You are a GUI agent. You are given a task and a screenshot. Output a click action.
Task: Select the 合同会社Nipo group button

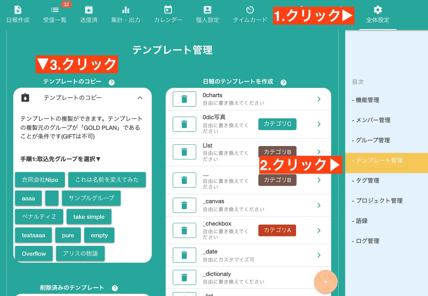[40, 180]
